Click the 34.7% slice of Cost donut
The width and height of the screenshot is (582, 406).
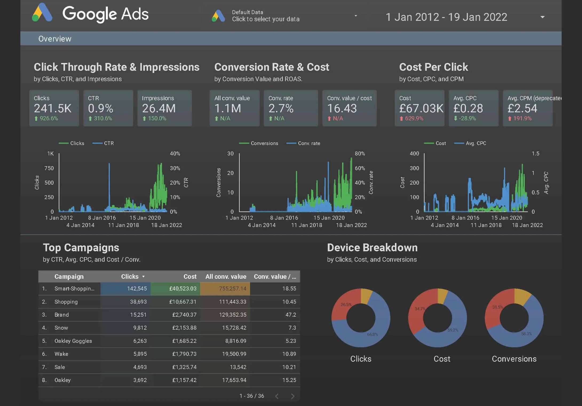pos(420,309)
